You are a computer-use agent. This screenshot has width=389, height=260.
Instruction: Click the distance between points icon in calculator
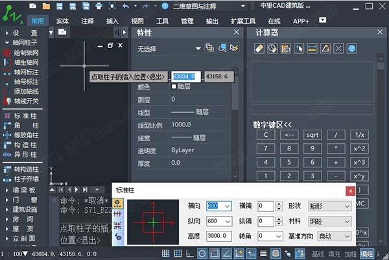[312, 49]
